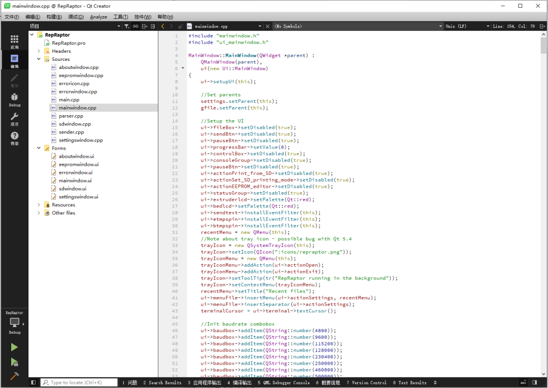Select mainwindow.ui in Forms
548x388 pixels.
point(75,181)
